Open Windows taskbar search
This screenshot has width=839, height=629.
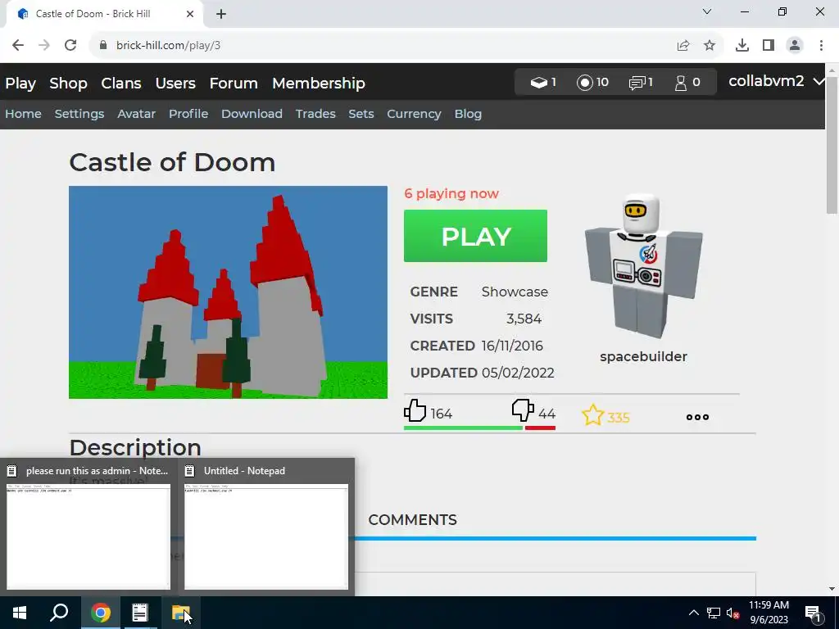pyautogui.click(x=59, y=613)
